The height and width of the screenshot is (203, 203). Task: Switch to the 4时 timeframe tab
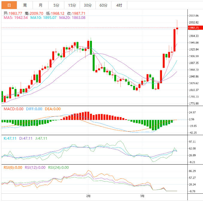pos(119,5)
